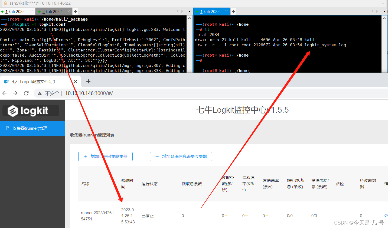Click the 收集器(runner)管理列表 heading
This screenshot has height=228, width=388.
pos(92,135)
